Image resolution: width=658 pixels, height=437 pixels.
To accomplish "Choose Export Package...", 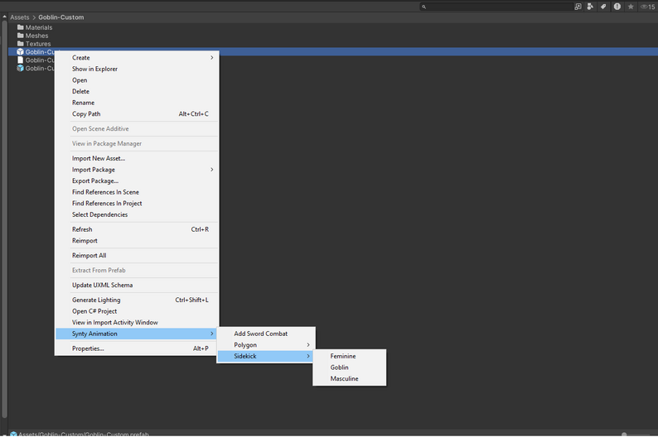I will (137, 181).
